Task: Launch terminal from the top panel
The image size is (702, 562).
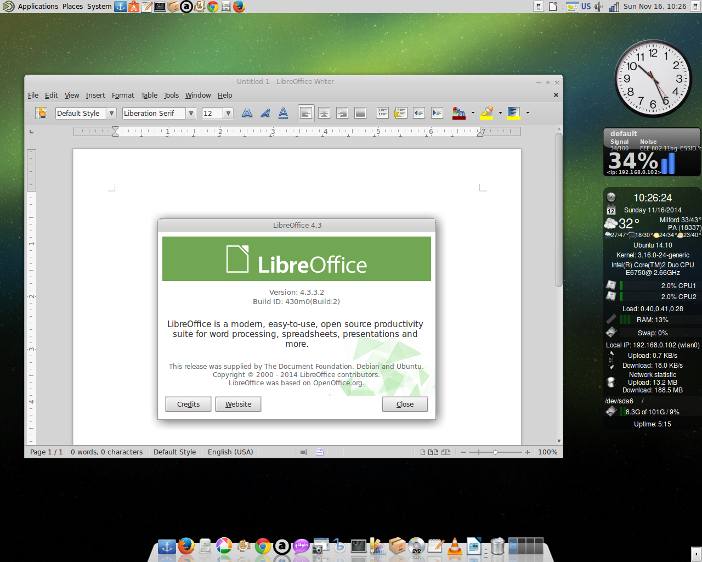Action: coord(160,7)
